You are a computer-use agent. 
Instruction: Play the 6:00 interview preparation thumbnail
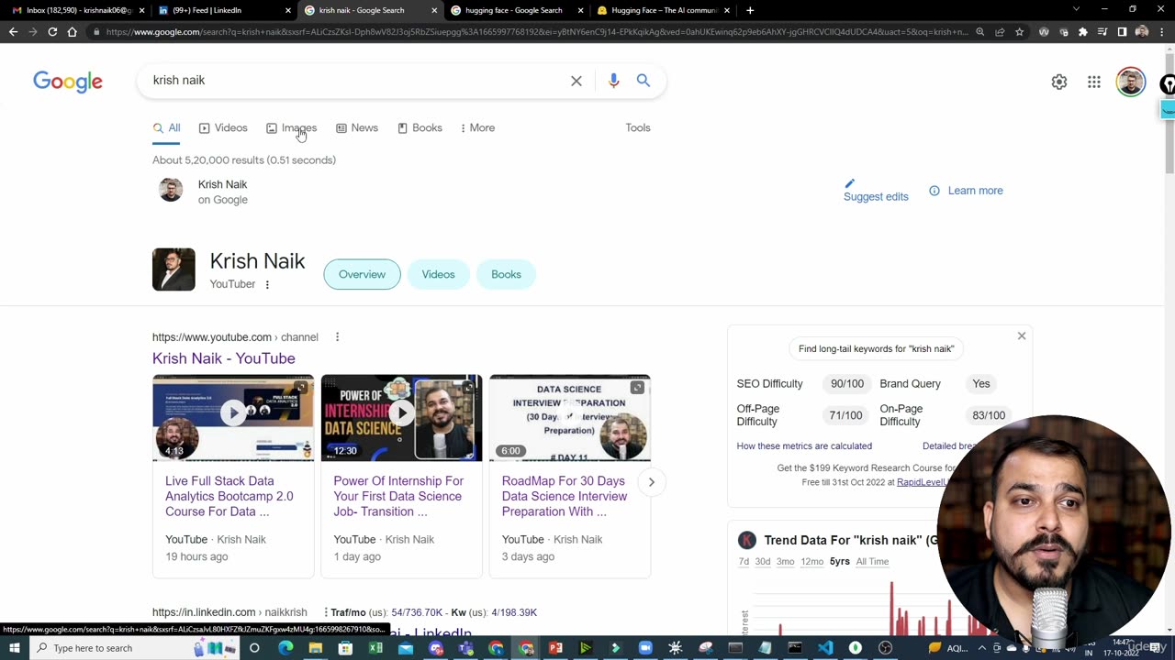569,417
